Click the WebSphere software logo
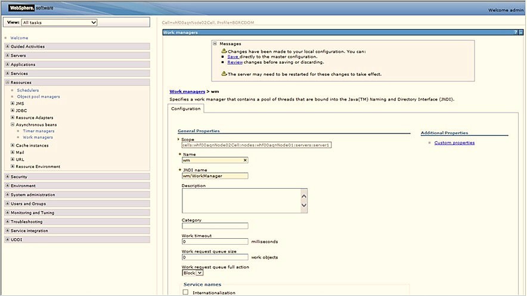 click(31, 8)
